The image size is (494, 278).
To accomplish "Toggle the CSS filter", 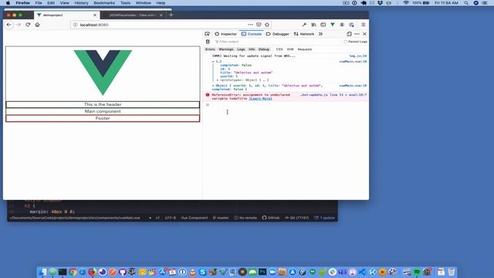I will (279, 49).
